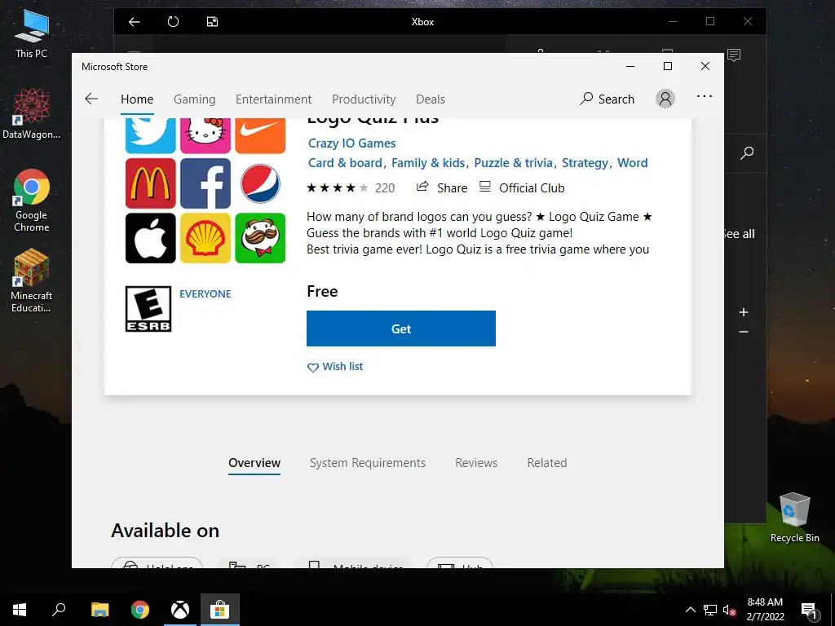Click the taskbar search icon
This screenshot has height=626, width=835.
59,610
